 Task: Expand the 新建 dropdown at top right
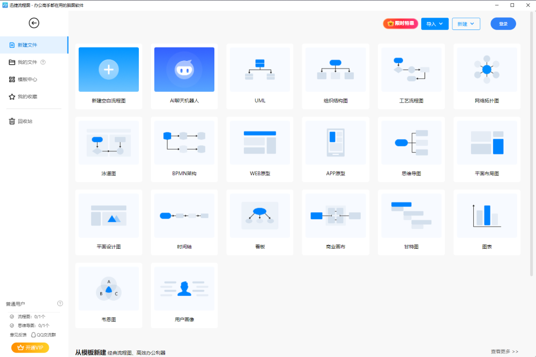click(x=466, y=24)
